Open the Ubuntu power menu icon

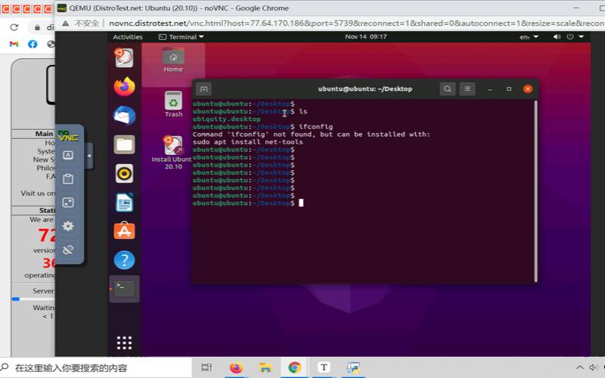pyautogui.click(x=570, y=36)
